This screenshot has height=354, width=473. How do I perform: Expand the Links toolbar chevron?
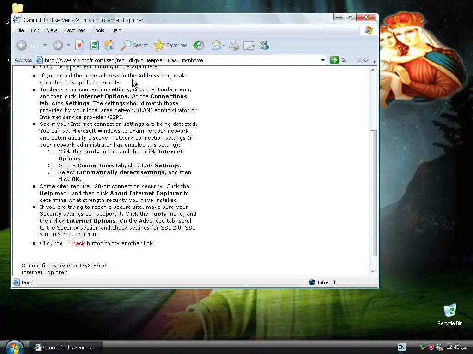[x=374, y=61]
